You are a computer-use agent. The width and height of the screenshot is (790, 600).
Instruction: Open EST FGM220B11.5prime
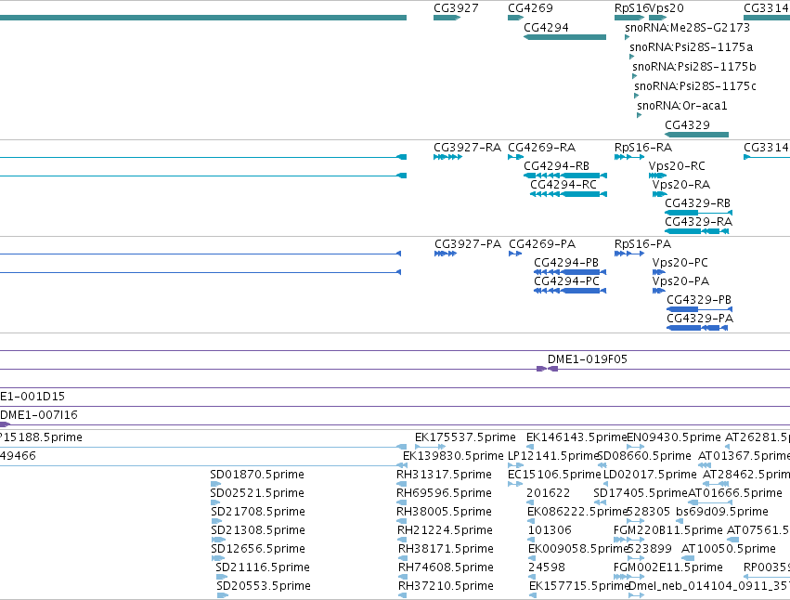668,530
